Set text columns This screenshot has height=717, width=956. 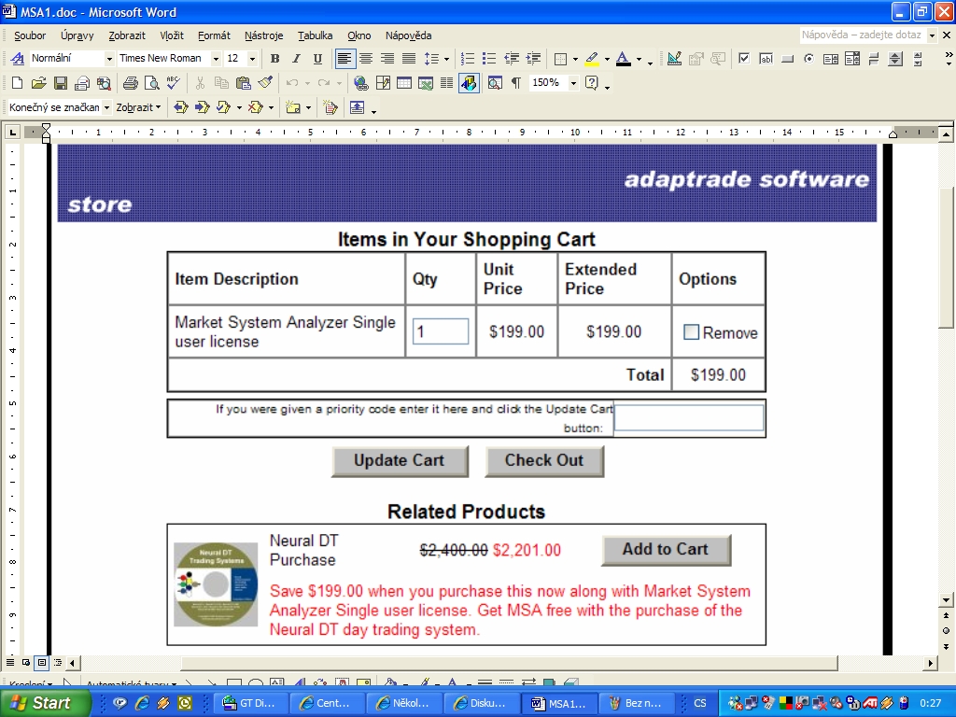point(446,83)
